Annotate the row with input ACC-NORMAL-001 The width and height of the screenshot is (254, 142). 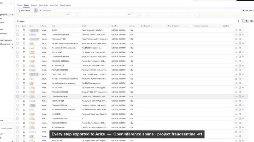coord(236,127)
